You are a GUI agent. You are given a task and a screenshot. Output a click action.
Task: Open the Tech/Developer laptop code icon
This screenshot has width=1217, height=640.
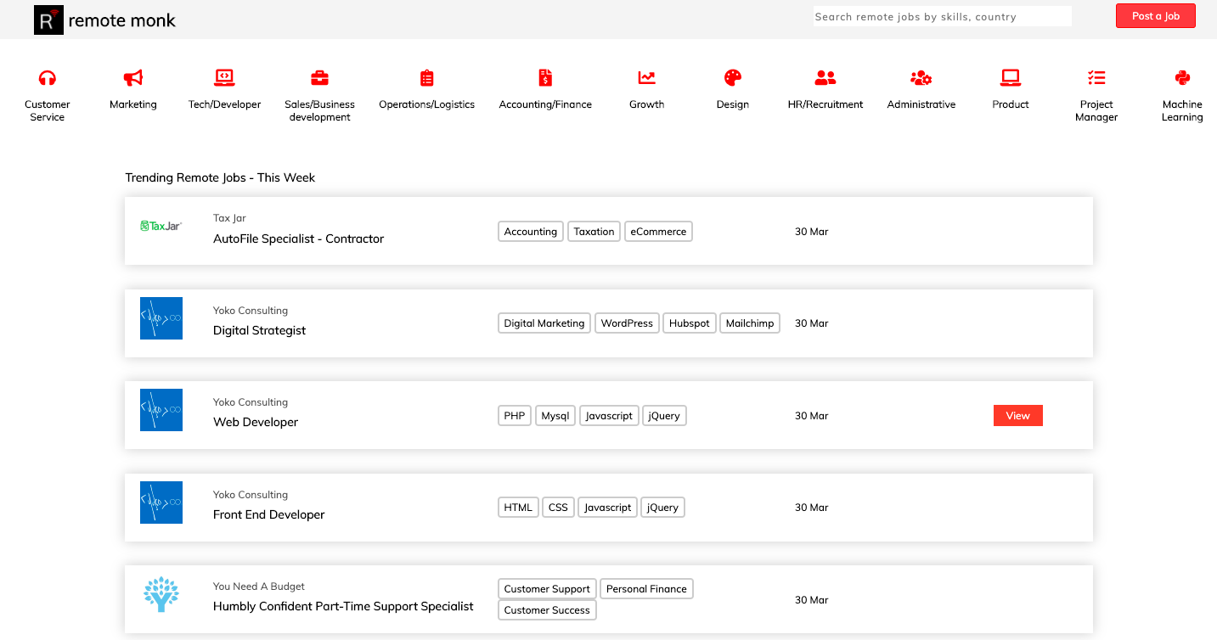(x=224, y=78)
